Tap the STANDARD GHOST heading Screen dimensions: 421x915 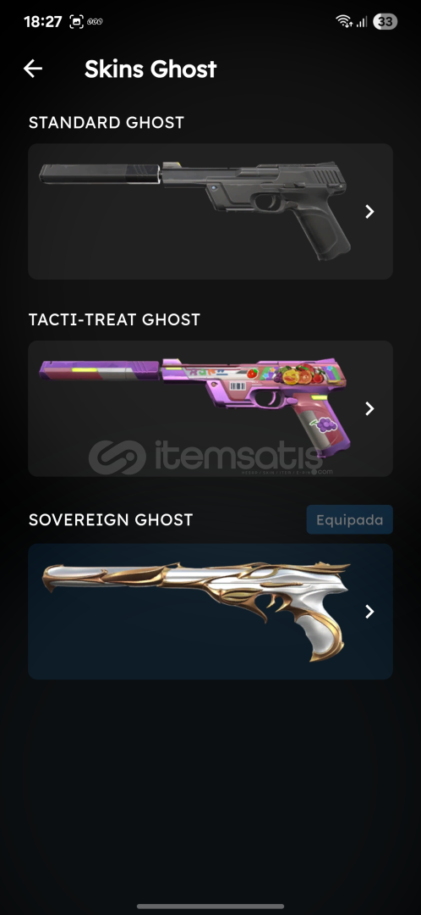[x=106, y=123]
